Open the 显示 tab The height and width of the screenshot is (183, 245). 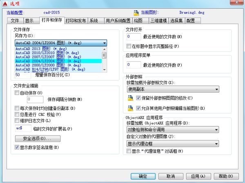click(x=31, y=21)
